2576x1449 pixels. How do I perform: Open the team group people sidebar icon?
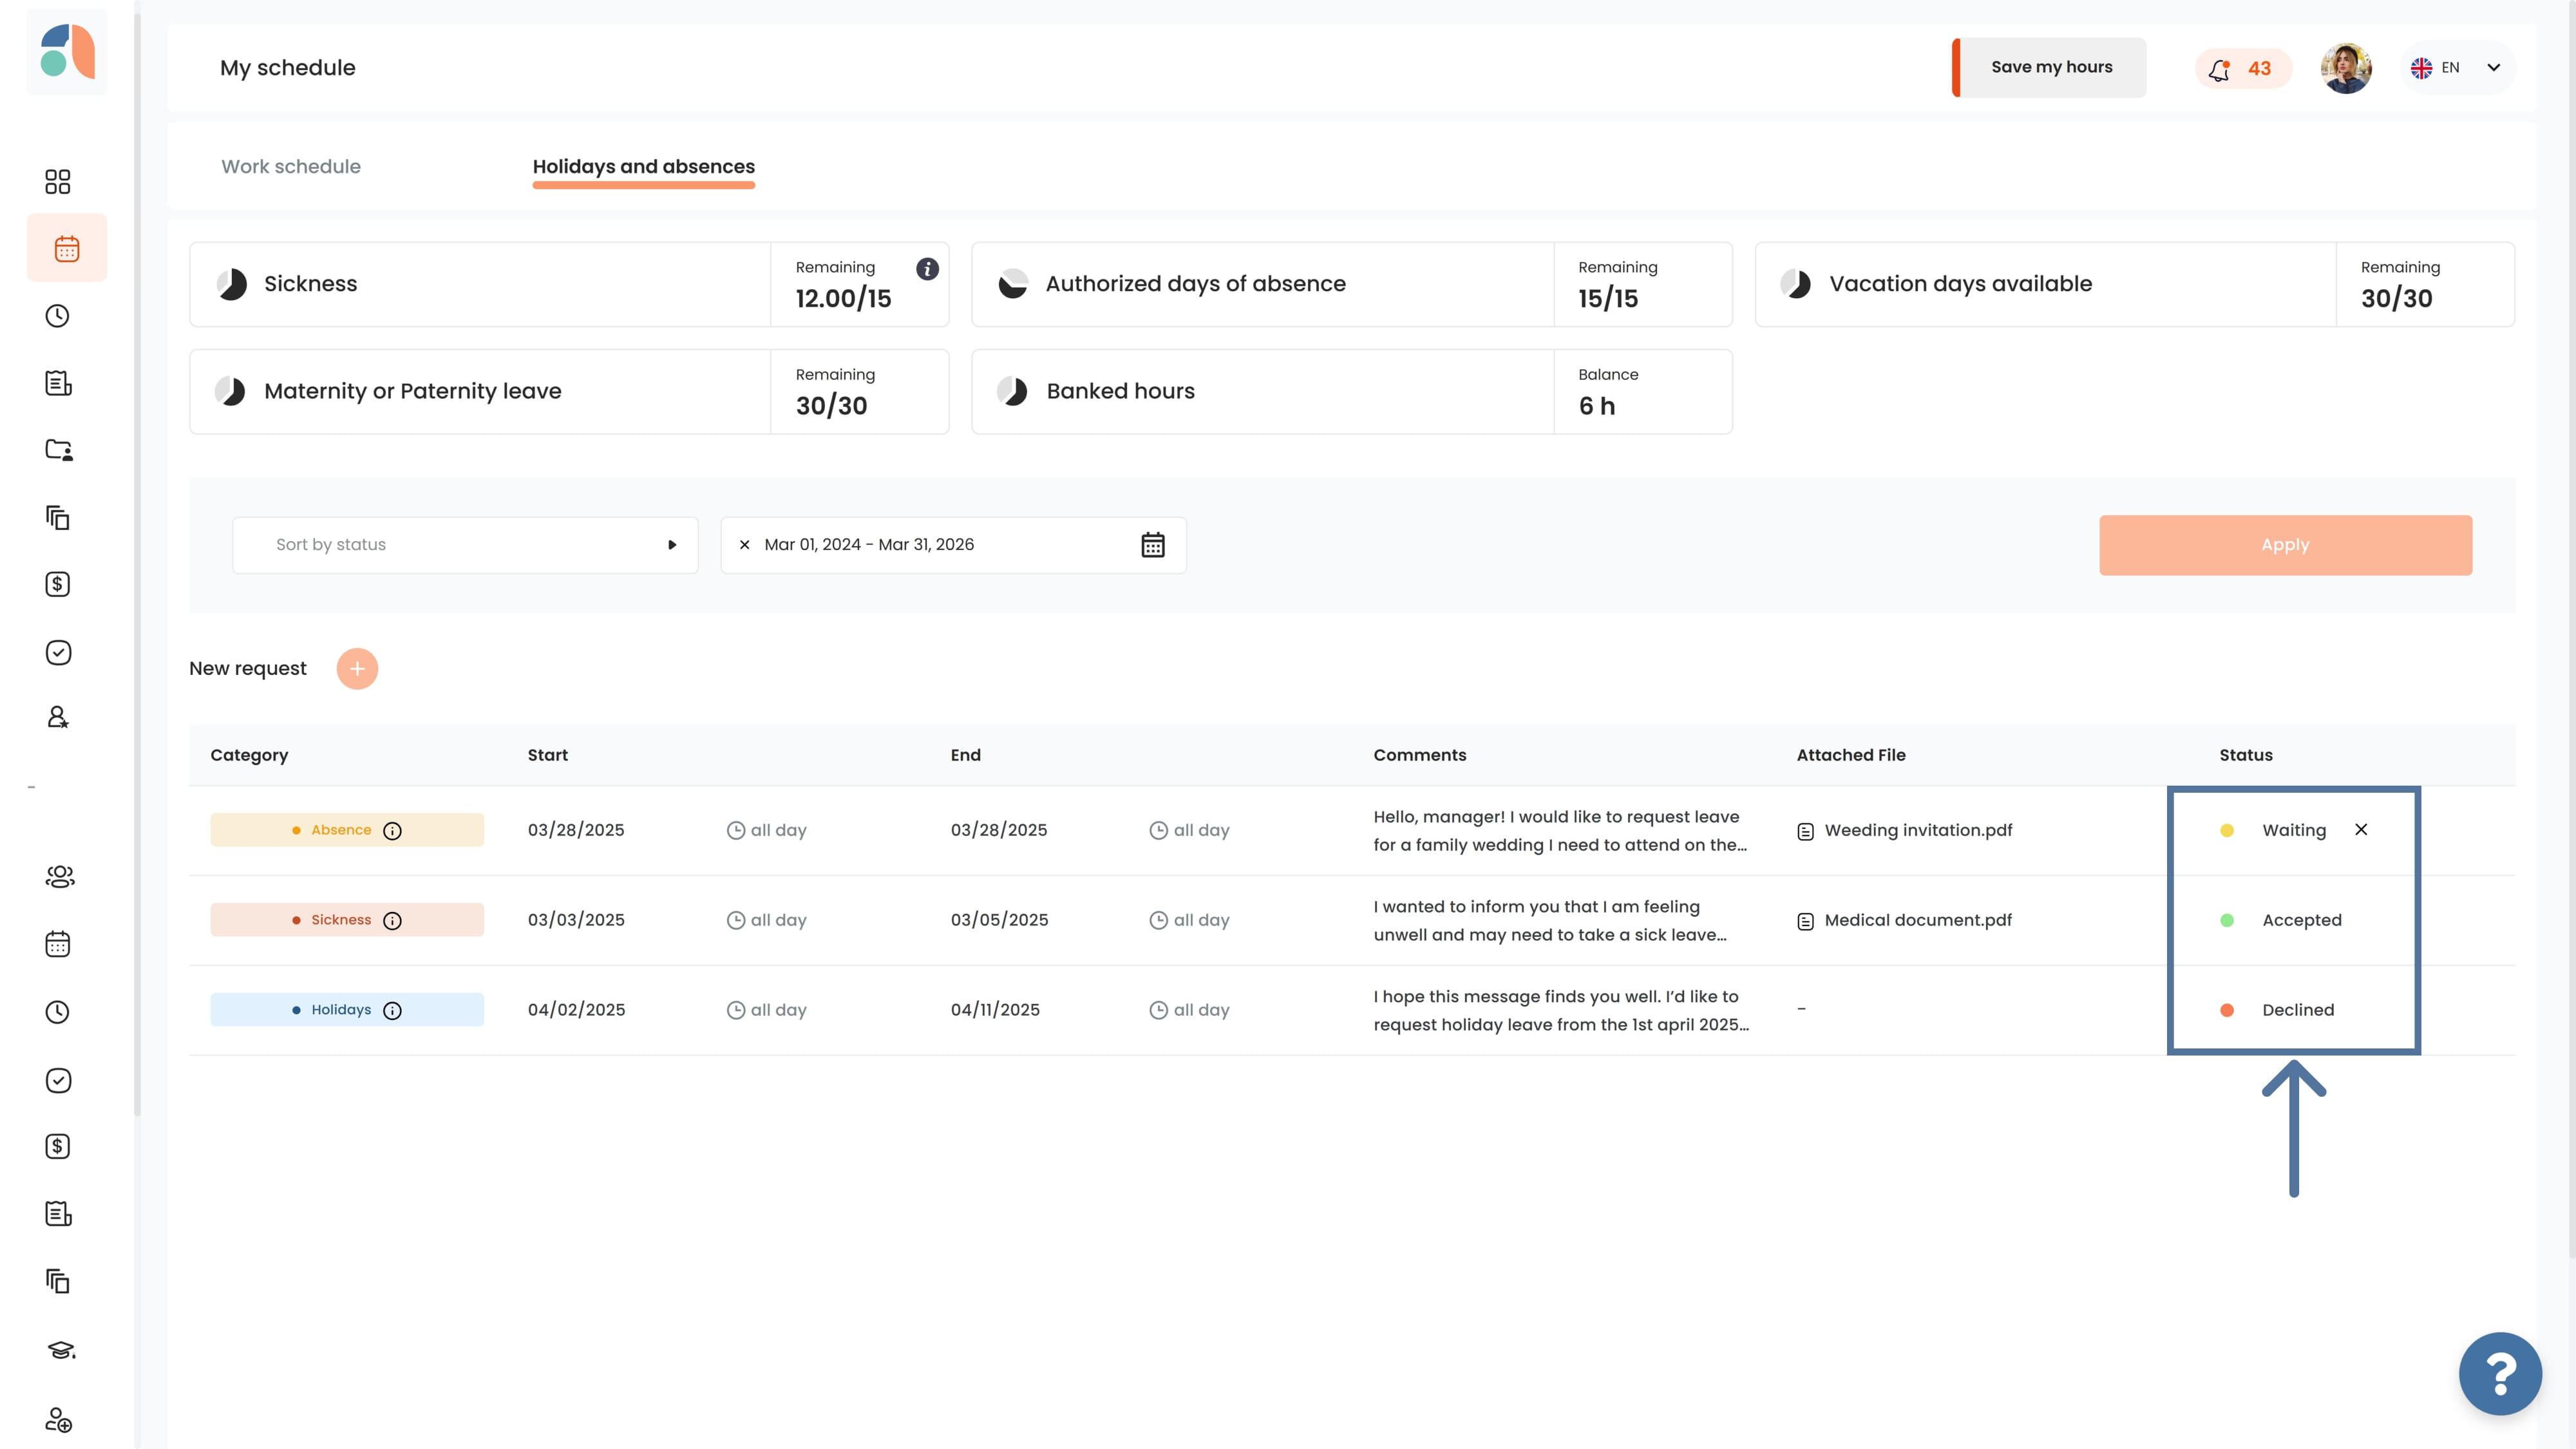[x=60, y=876]
